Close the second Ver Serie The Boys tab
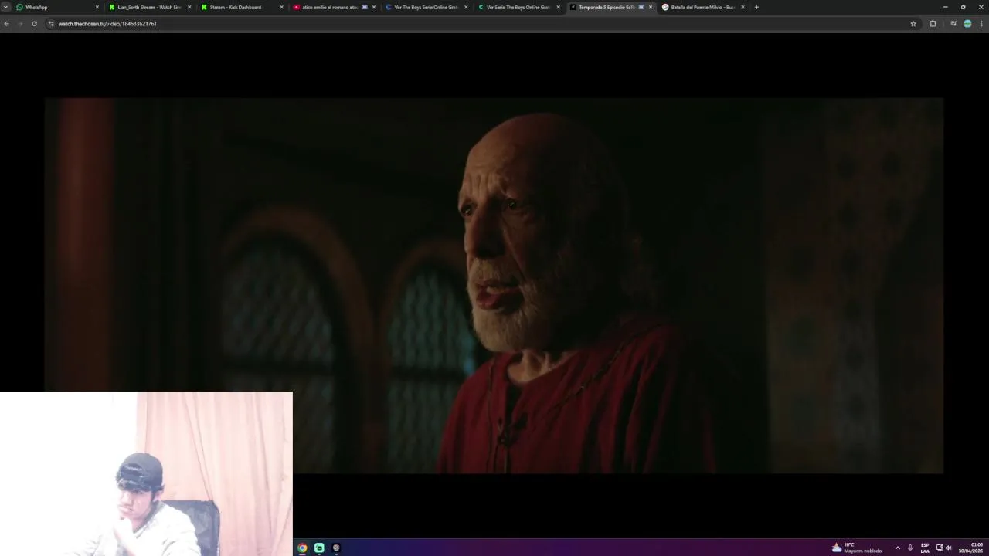The height and width of the screenshot is (556, 989). pyautogui.click(x=558, y=7)
